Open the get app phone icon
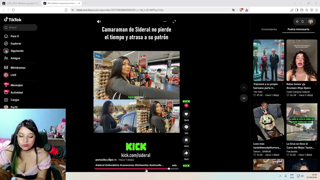The height and width of the screenshot is (180, 320). 302,21
